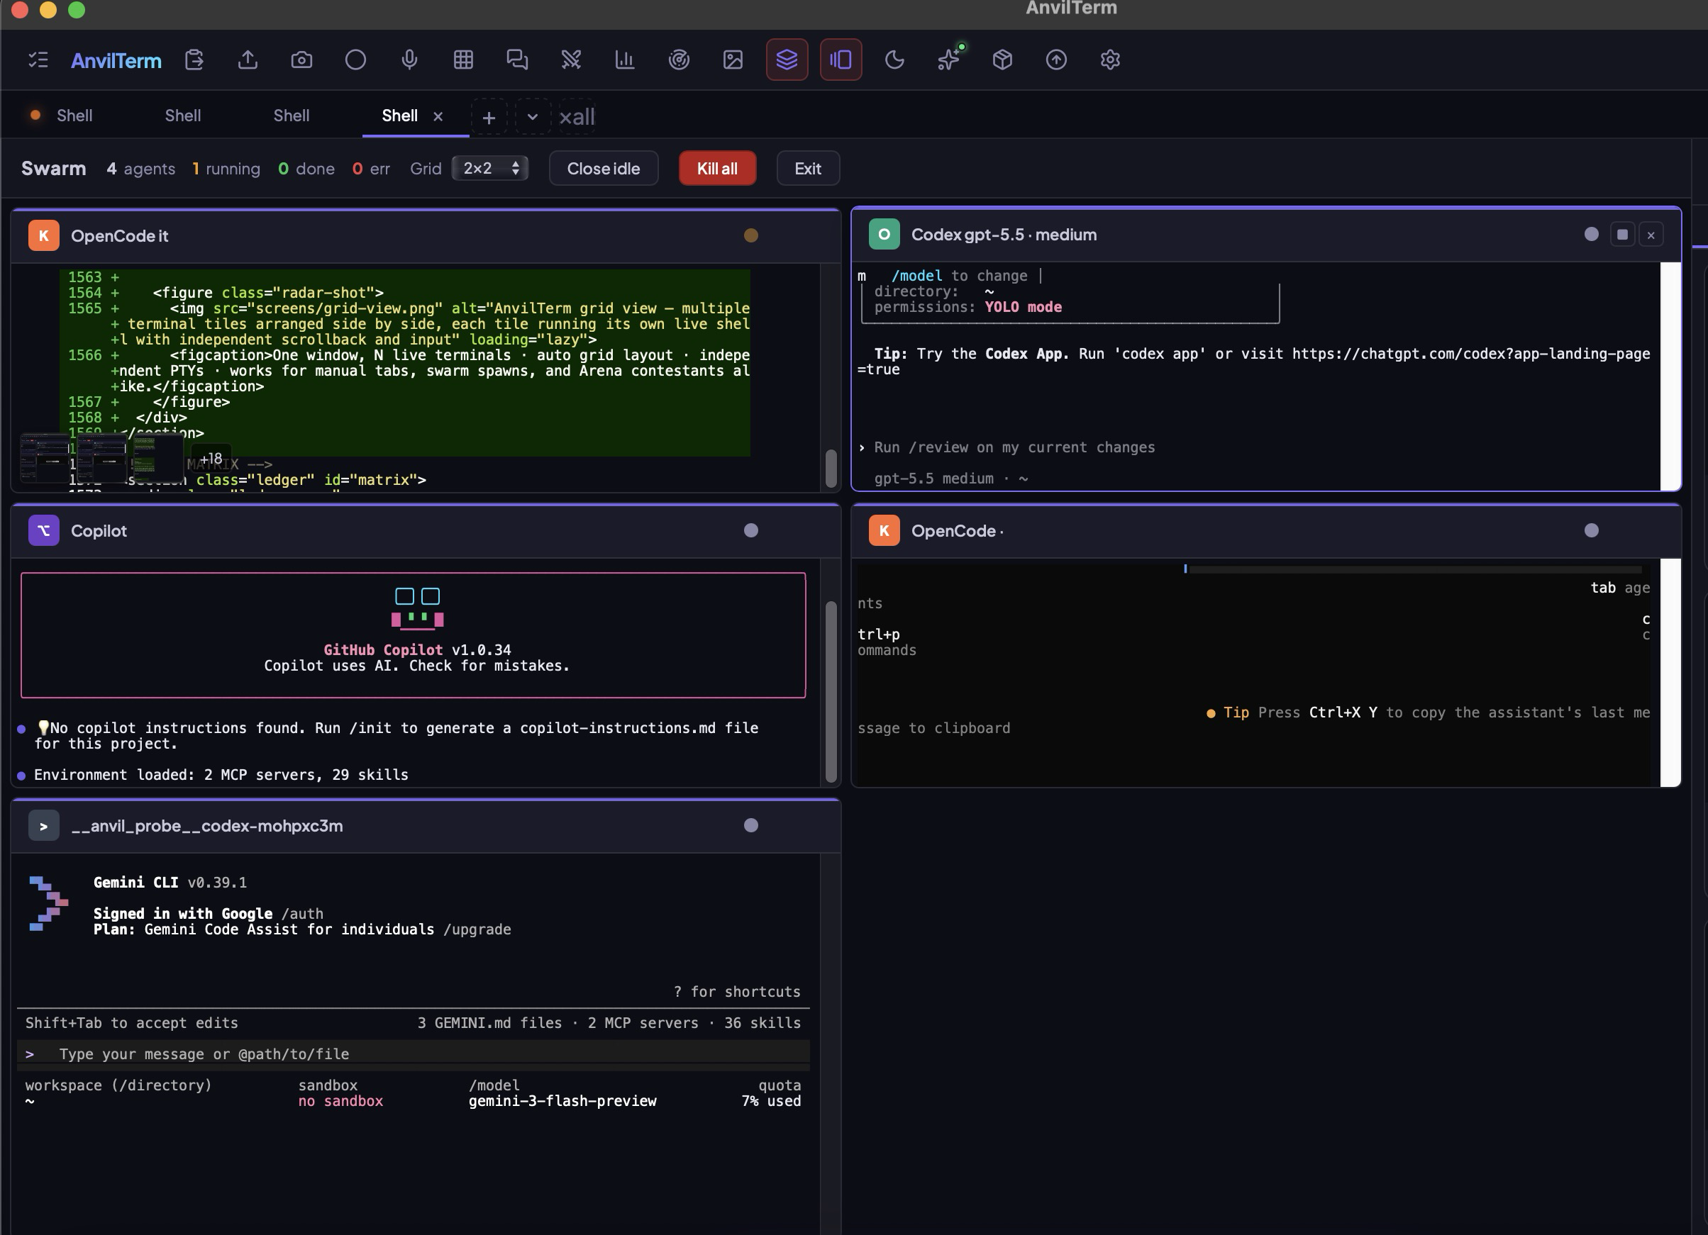This screenshot has height=1235, width=1708.
Task: Open the Arena crossed-swords tool
Action: pos(571,60)
